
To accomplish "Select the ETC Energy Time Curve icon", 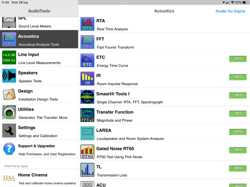I will (87, 60).
